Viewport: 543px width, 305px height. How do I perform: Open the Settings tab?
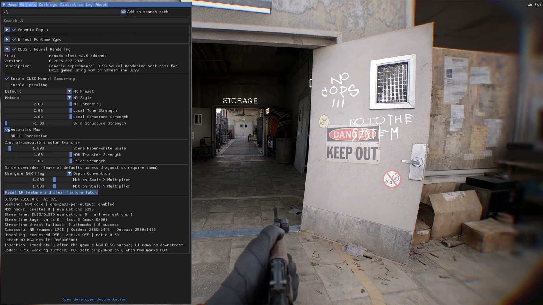(48, 5)
